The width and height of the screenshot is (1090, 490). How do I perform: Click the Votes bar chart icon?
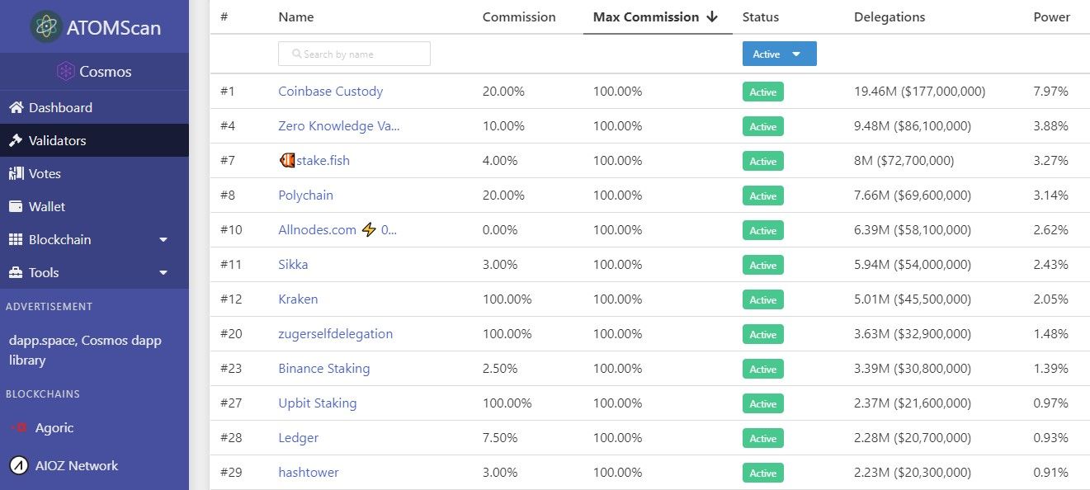point(15,173)
